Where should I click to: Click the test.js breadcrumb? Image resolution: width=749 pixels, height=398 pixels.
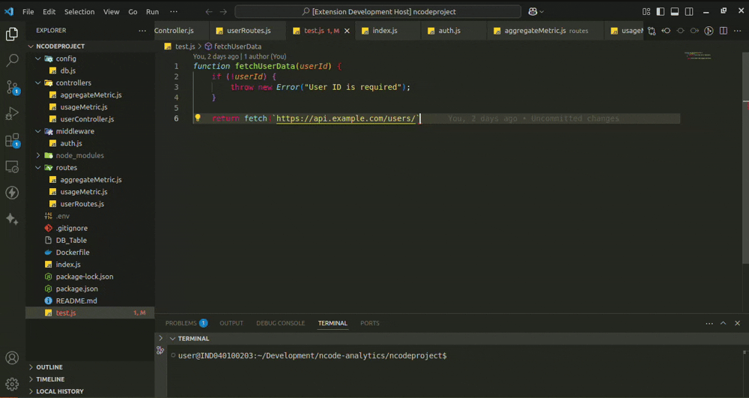pos(180,46)
